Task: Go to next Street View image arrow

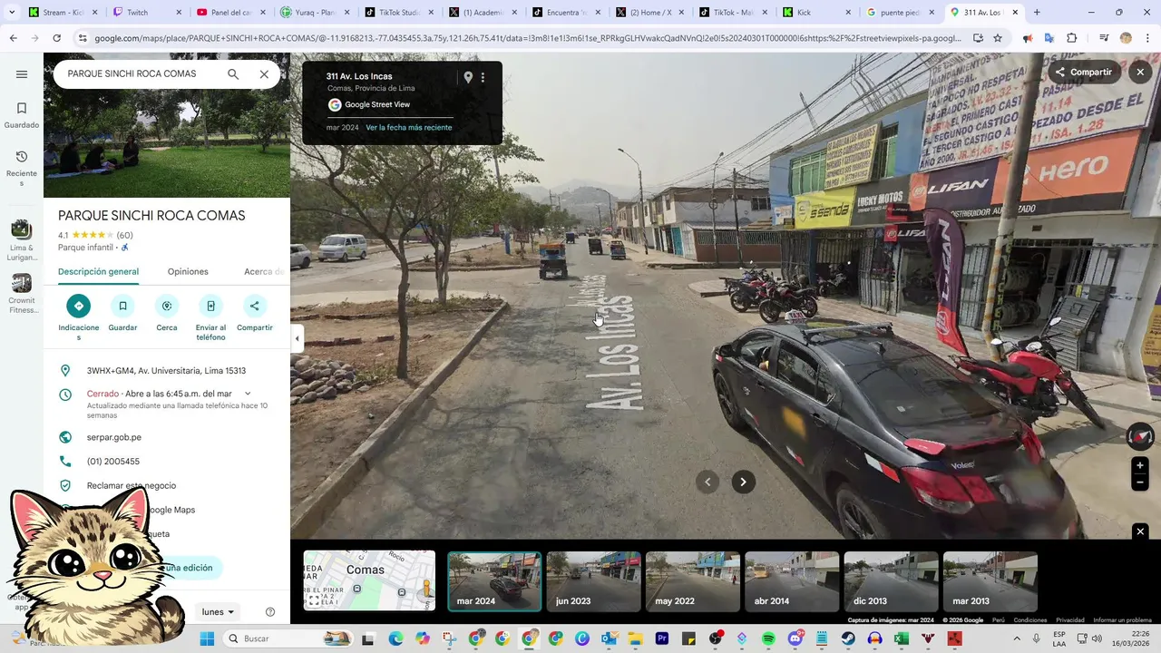Action: pyautogui.click(x=743, y=482)
